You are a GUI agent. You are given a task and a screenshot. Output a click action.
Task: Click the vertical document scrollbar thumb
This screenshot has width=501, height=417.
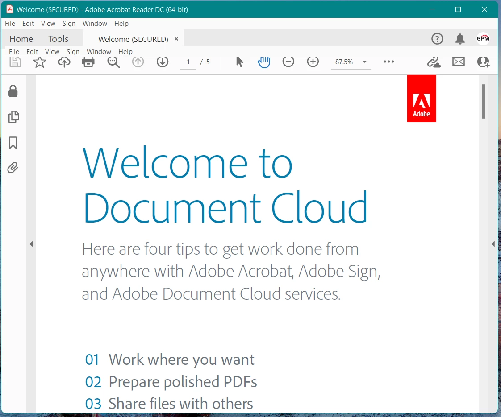(x=484, y=101)
